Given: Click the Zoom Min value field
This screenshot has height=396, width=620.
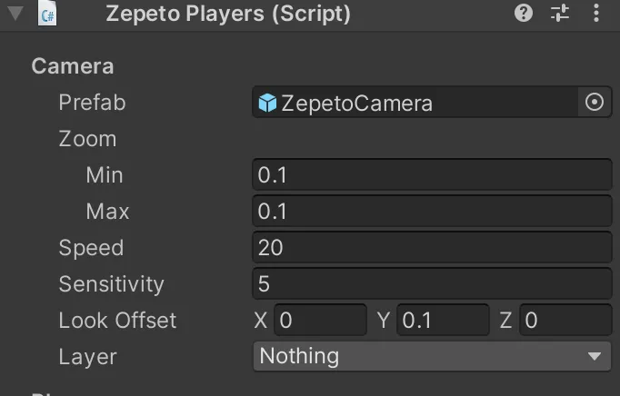Looking at the screenshot, I should tap(432, 174).
